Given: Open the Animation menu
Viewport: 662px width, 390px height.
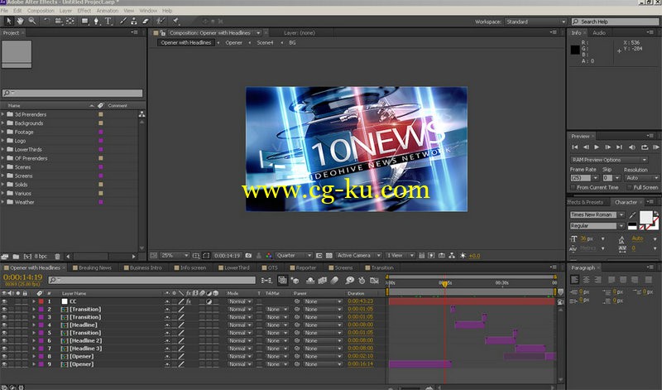Looking at the screenshot, I should [x=108, y=11].
